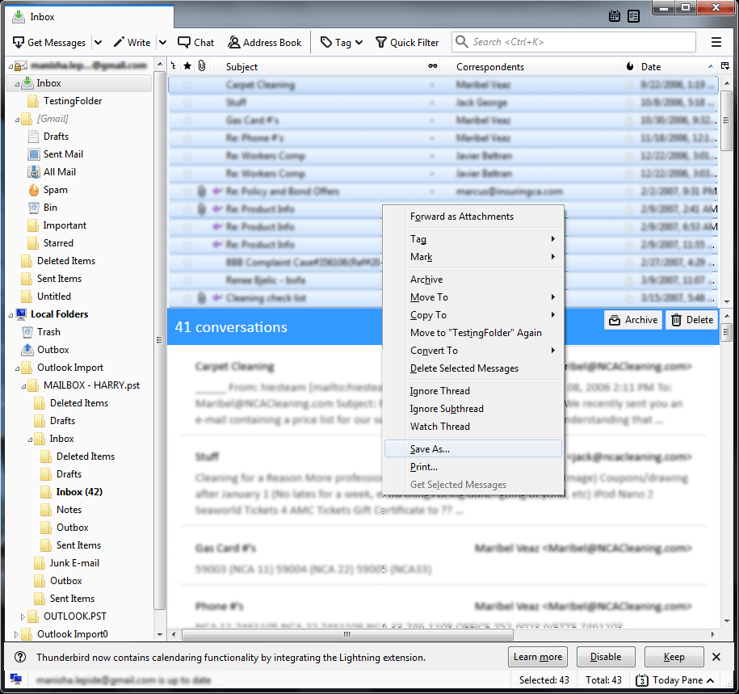
Task: Select Inbox (42) folder
Action: [x=79, y=492]
